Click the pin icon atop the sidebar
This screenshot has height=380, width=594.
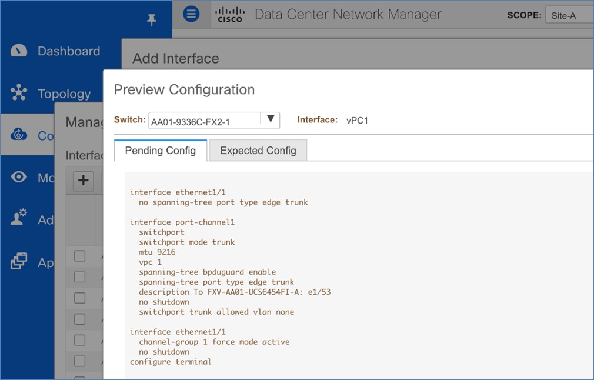(152, 19)
